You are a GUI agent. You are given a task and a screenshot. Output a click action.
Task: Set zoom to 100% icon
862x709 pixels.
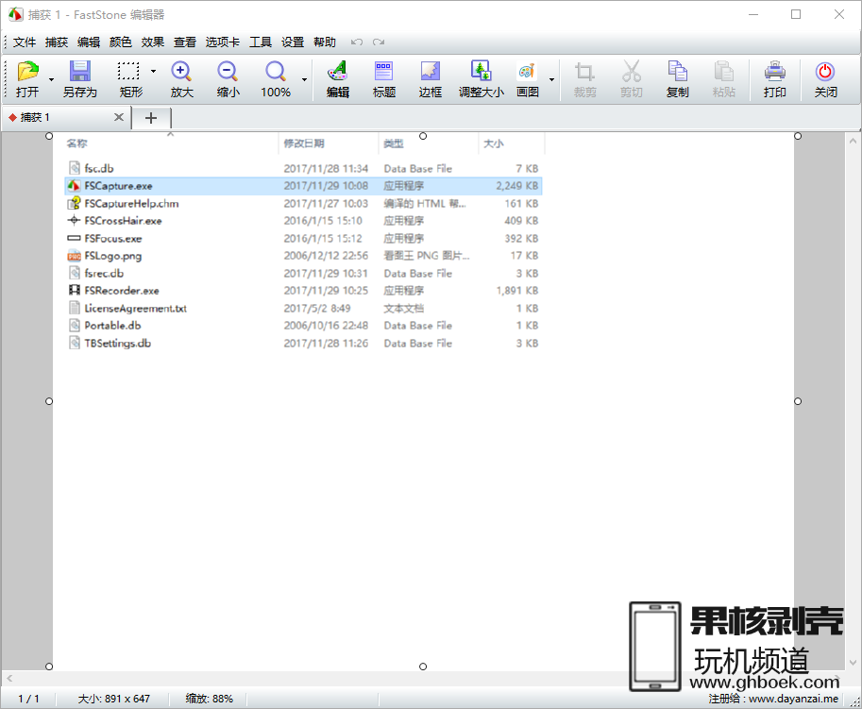click(x=276, y=79)
